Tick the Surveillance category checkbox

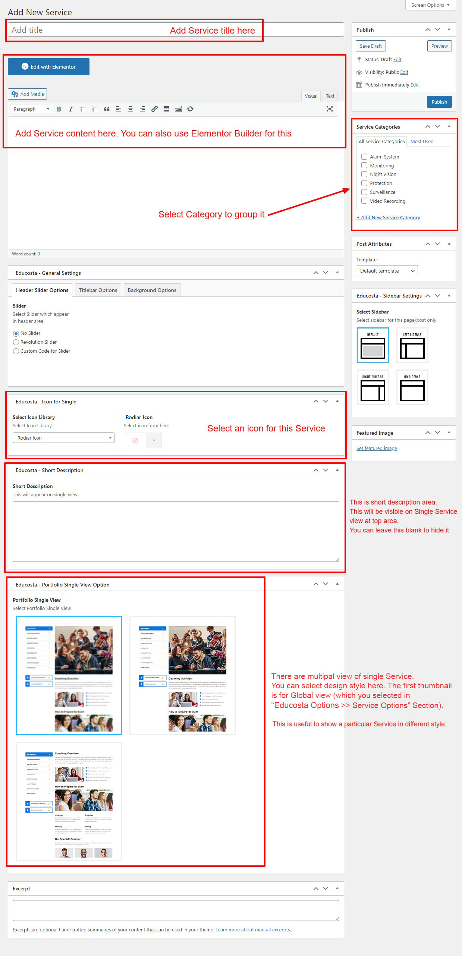(364, 192)
